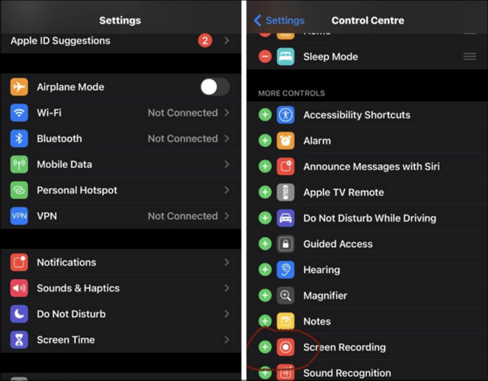Tap the Bluetooth icon in Settings

click(x=19, y=139)
